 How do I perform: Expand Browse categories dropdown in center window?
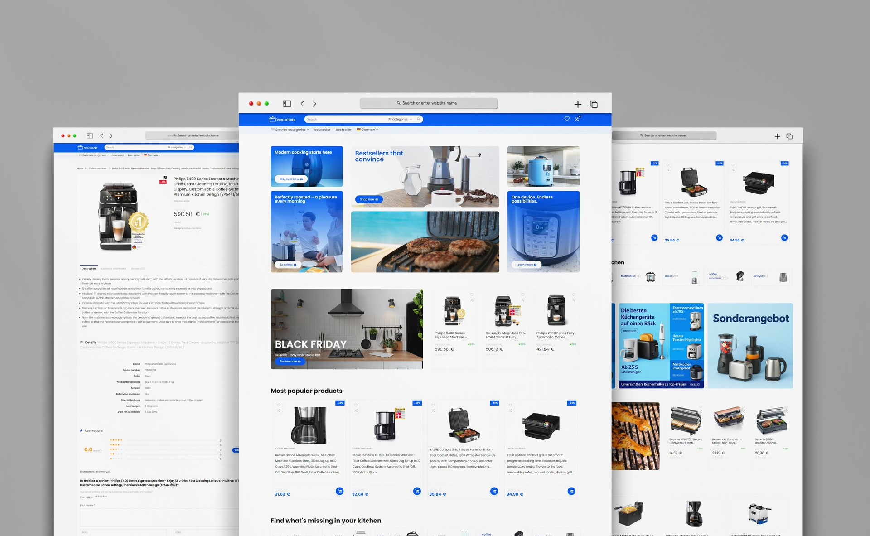click(x=290, y=130)
